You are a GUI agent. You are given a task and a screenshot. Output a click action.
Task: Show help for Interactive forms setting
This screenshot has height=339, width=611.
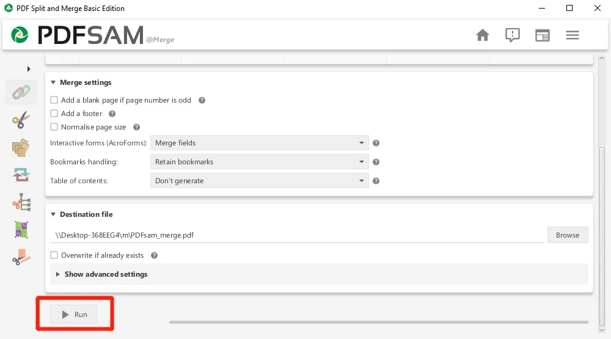376,143
